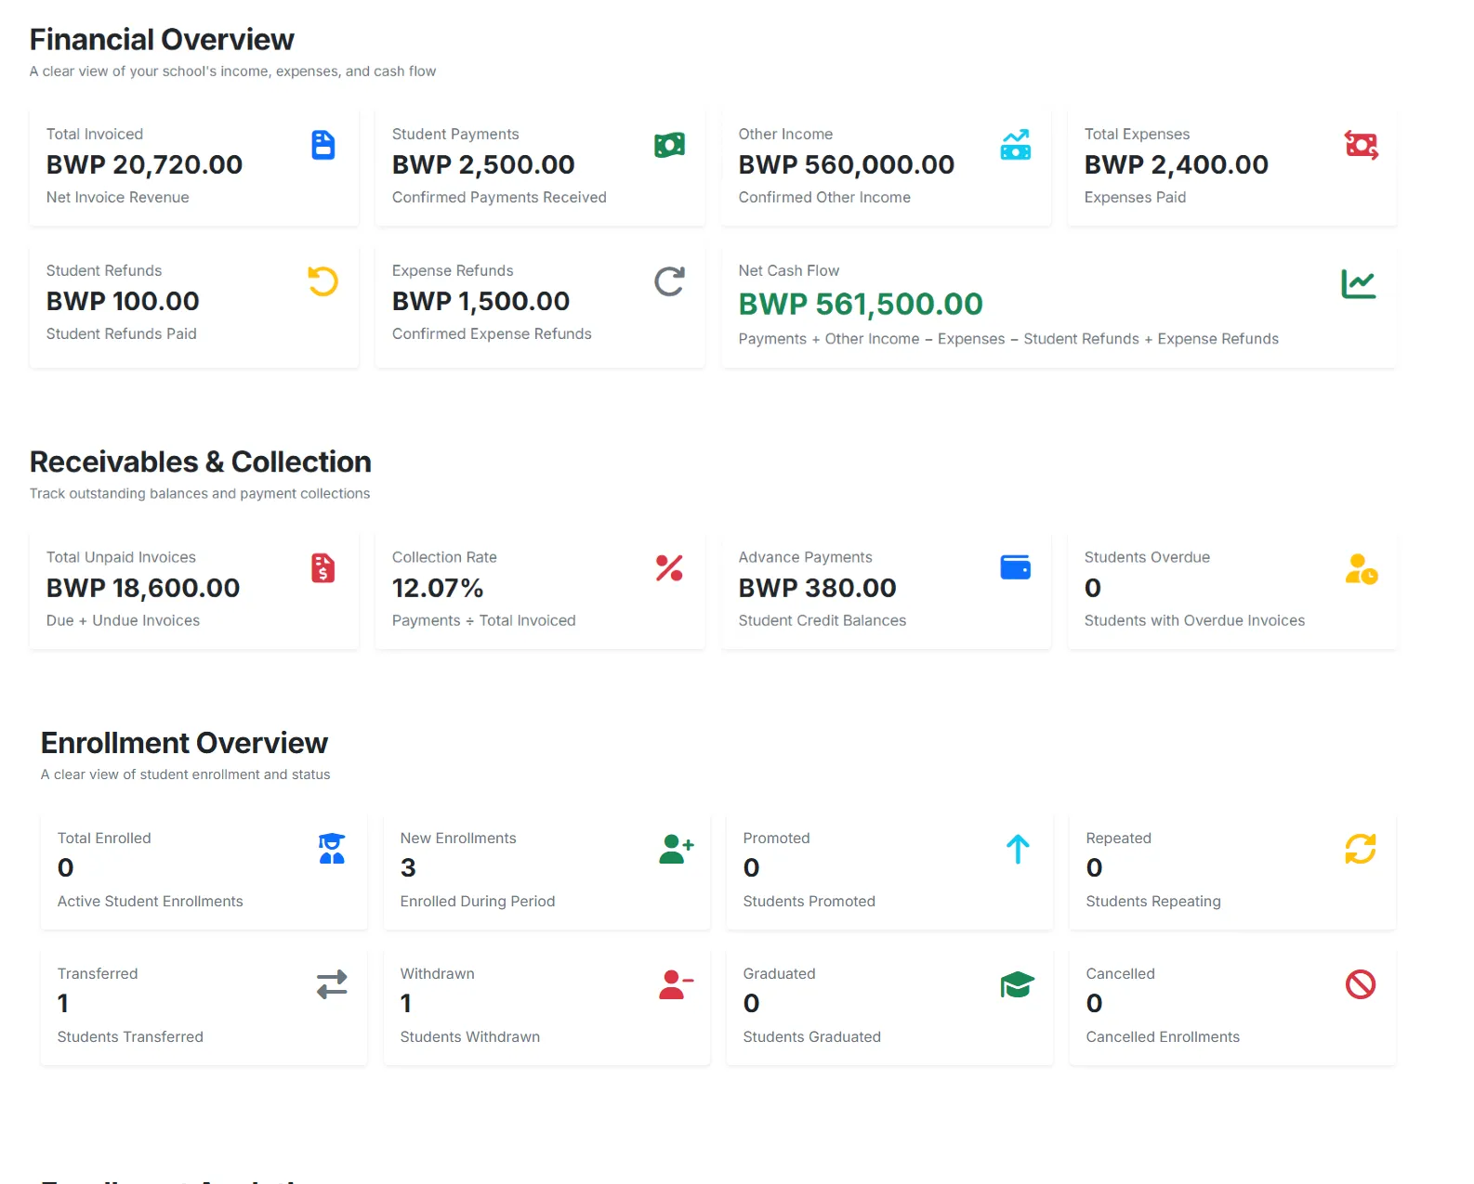Click the 'Confirmed Other Income' caption
The height and width of the screenshot is (1184, 1474).
coord(824,197)
